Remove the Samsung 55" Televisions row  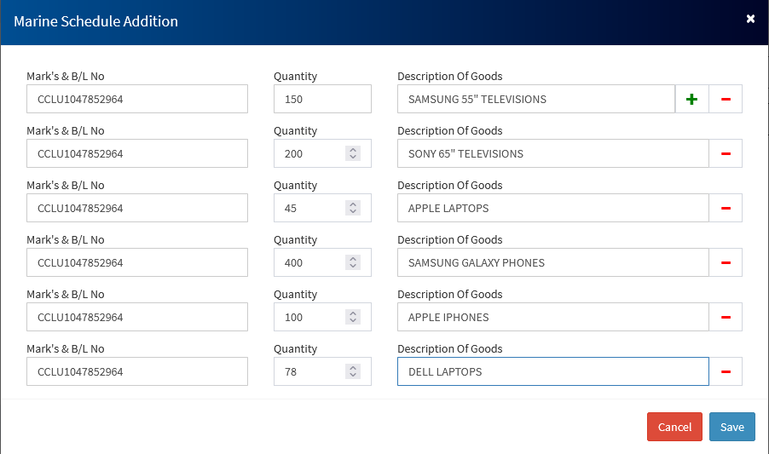tap(726, 100)
